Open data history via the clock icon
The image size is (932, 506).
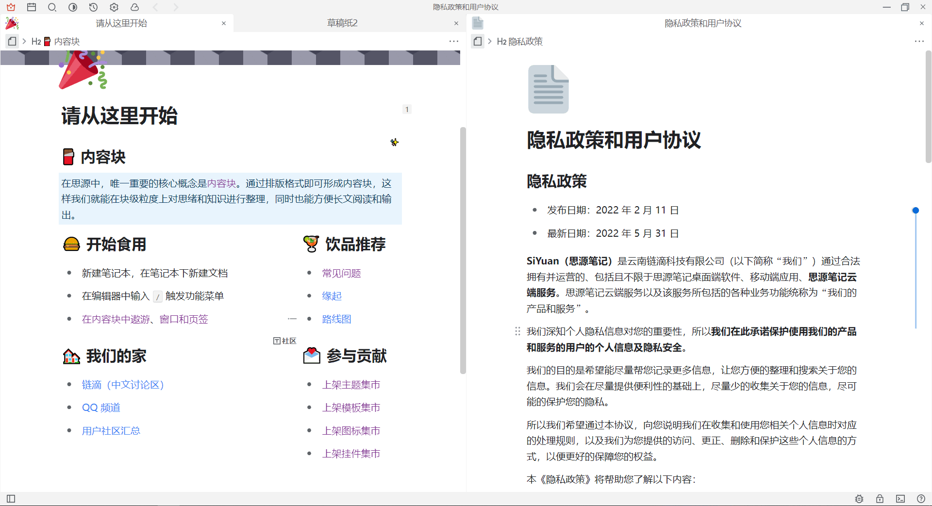(x=94, y=7)
